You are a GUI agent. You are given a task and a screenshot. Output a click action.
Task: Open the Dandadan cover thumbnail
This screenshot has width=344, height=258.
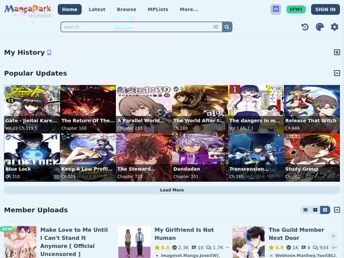tap(200, 157)
